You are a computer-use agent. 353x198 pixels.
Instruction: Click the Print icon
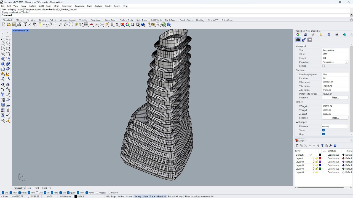pyautogui.click(x=19, y=24)
